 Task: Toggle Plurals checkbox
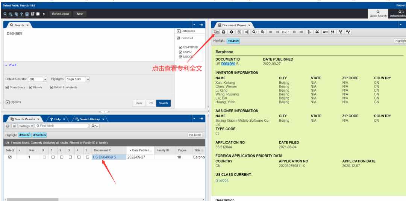coord(30,88)
